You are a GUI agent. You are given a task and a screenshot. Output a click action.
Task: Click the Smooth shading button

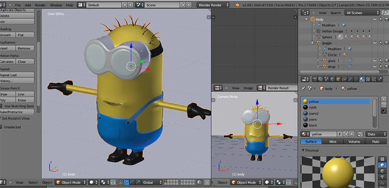click(x=7, y=35)
